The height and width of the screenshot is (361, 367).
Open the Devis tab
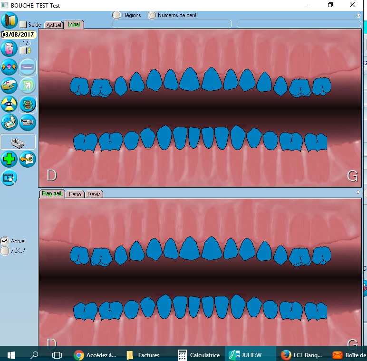(94, 194)
